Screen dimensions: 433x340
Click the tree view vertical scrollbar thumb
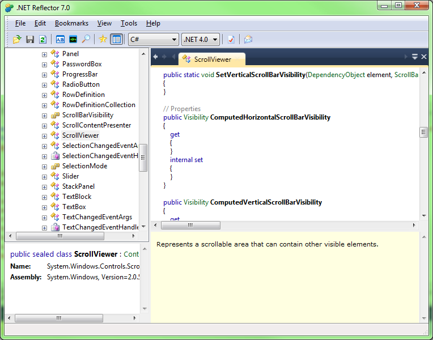[x=143, y=158]
